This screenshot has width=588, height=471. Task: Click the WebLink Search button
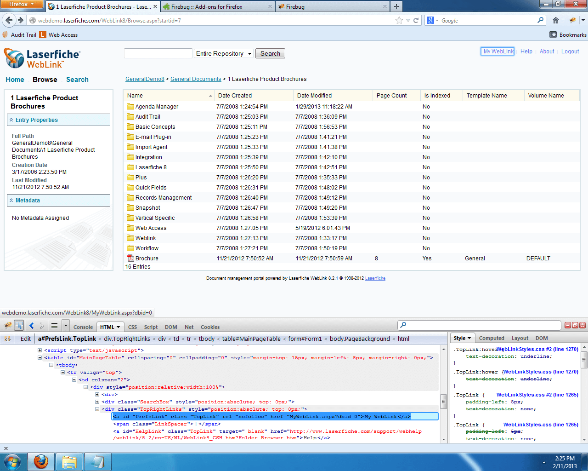pyautogui.click(x=270, y=53)
